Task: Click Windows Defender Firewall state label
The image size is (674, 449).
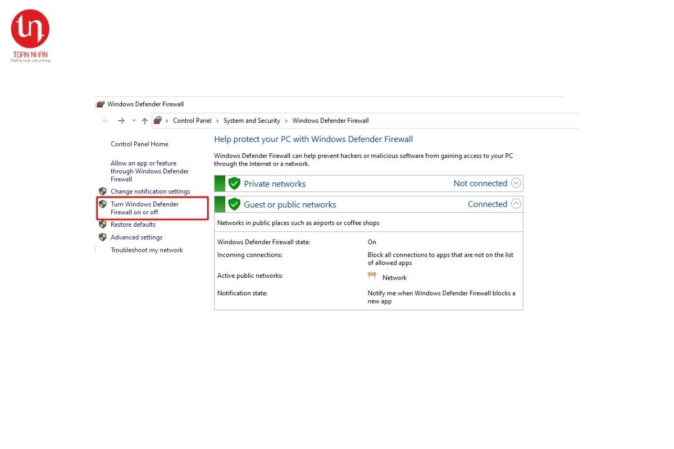Action: point(263,242)
